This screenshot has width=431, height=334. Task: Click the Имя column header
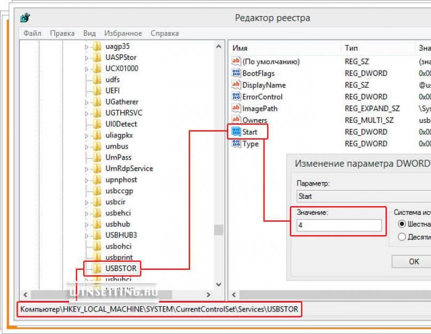click(285, 48)
